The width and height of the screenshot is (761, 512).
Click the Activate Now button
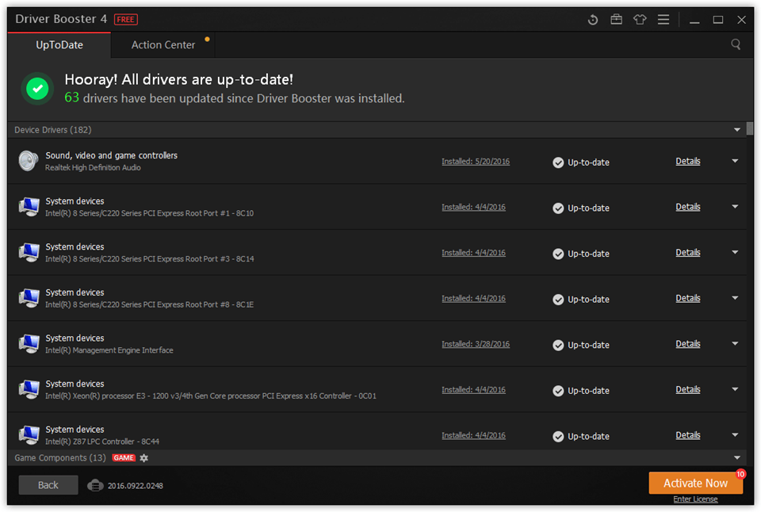(x=695, y=483)
